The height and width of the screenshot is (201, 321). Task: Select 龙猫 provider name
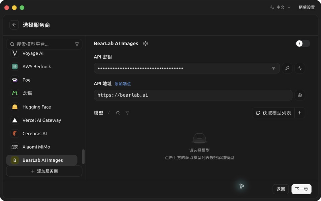click(x=27, y=93)
